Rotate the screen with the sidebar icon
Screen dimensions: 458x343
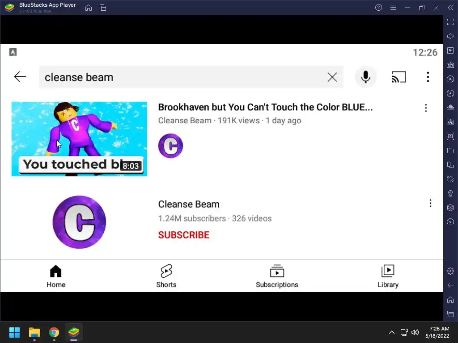click(x=450, y=179)
